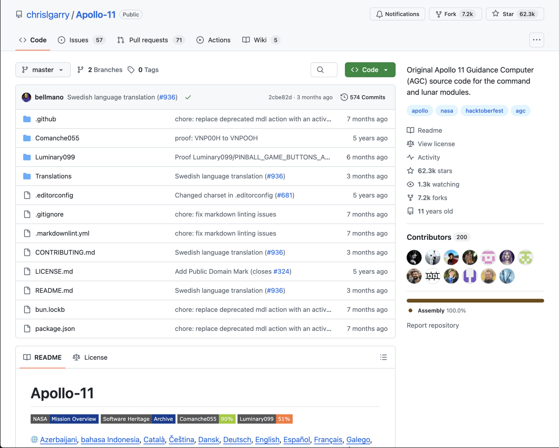559x448 pixels.
Task: Open CONTRIBUTING.md file
Action: 65,253
